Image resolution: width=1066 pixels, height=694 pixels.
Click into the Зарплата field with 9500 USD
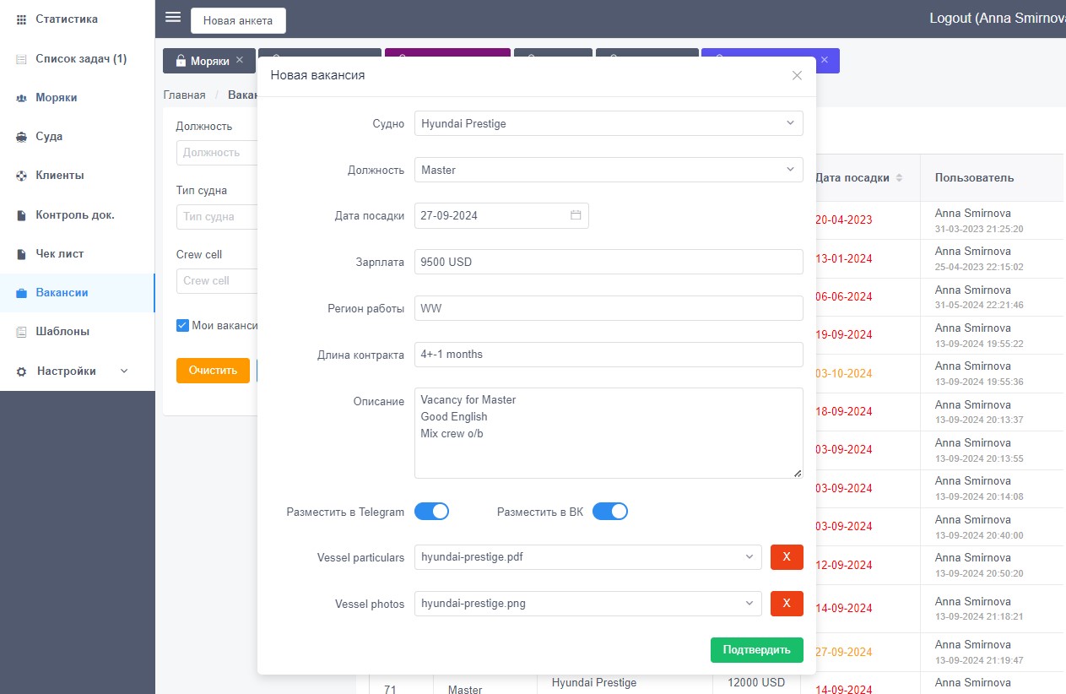tap(608, 262)
